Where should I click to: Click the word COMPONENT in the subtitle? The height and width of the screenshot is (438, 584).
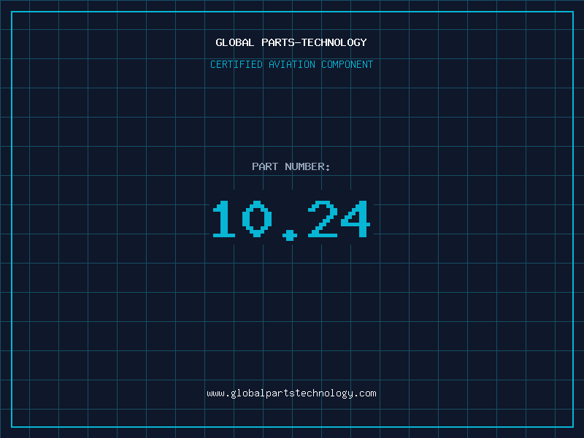coord(347,64)
